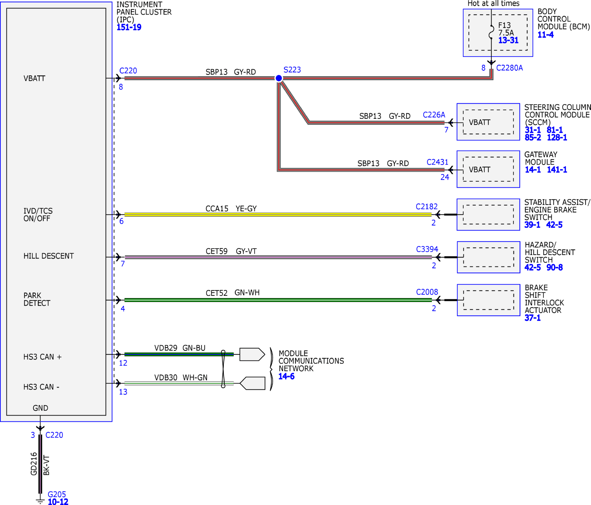Select the F13 7.5A fuse symbol

pyautogui.click(x=491, y=32)
